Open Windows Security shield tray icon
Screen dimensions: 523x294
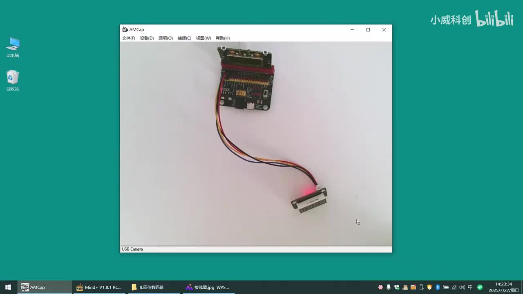tap(397, 287)
